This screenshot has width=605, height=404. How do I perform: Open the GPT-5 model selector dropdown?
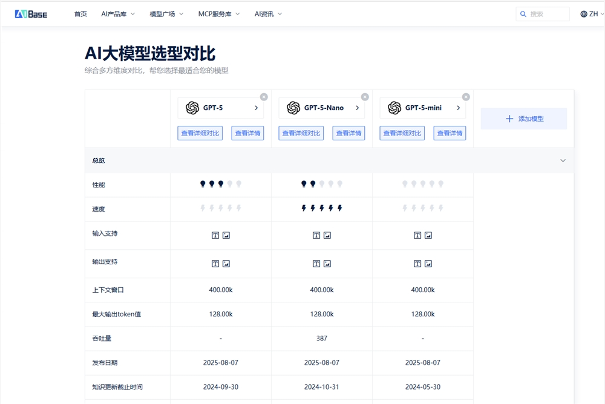[257, 107]
